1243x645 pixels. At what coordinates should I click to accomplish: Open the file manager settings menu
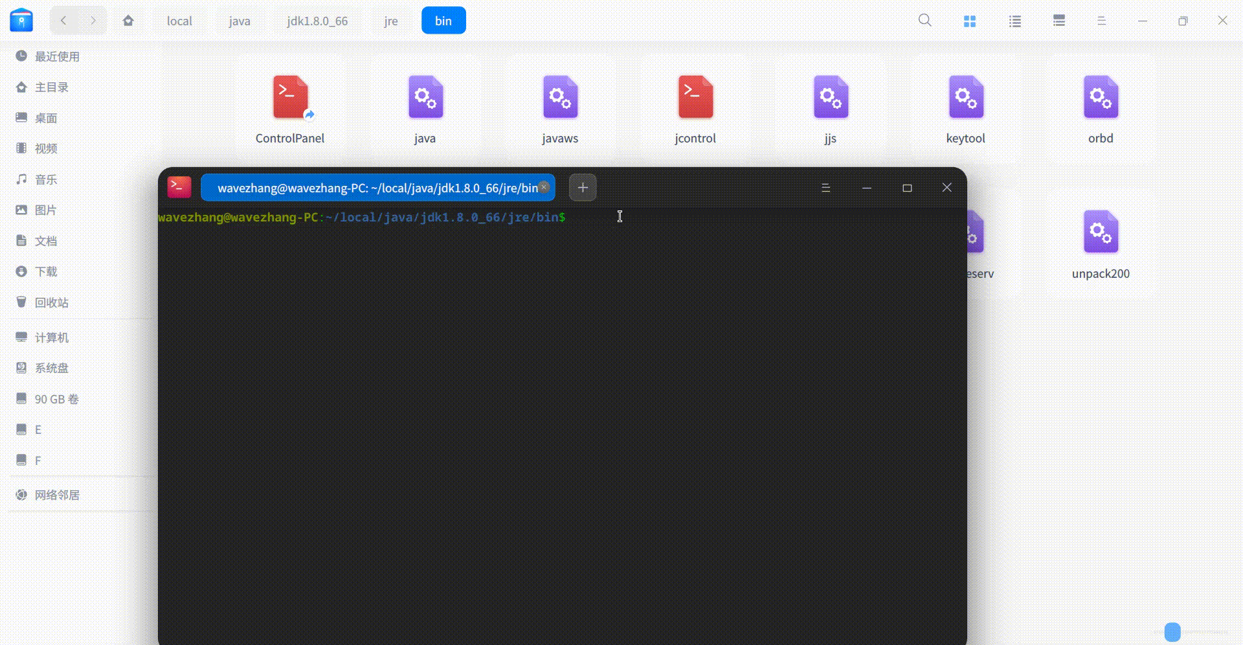(x=1101, y=20)
